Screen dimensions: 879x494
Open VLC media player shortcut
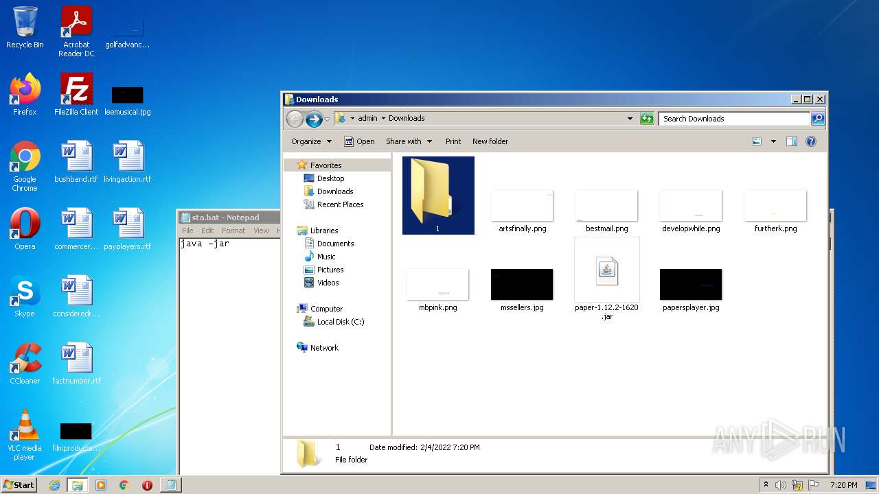pos(25,435)
